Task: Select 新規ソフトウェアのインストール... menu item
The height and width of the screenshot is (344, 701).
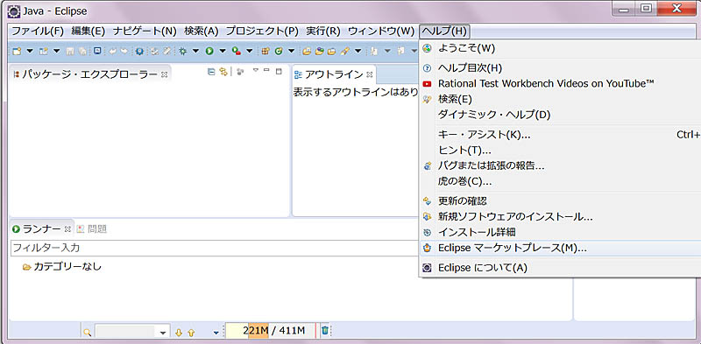Action: click(x=560, y=217)
